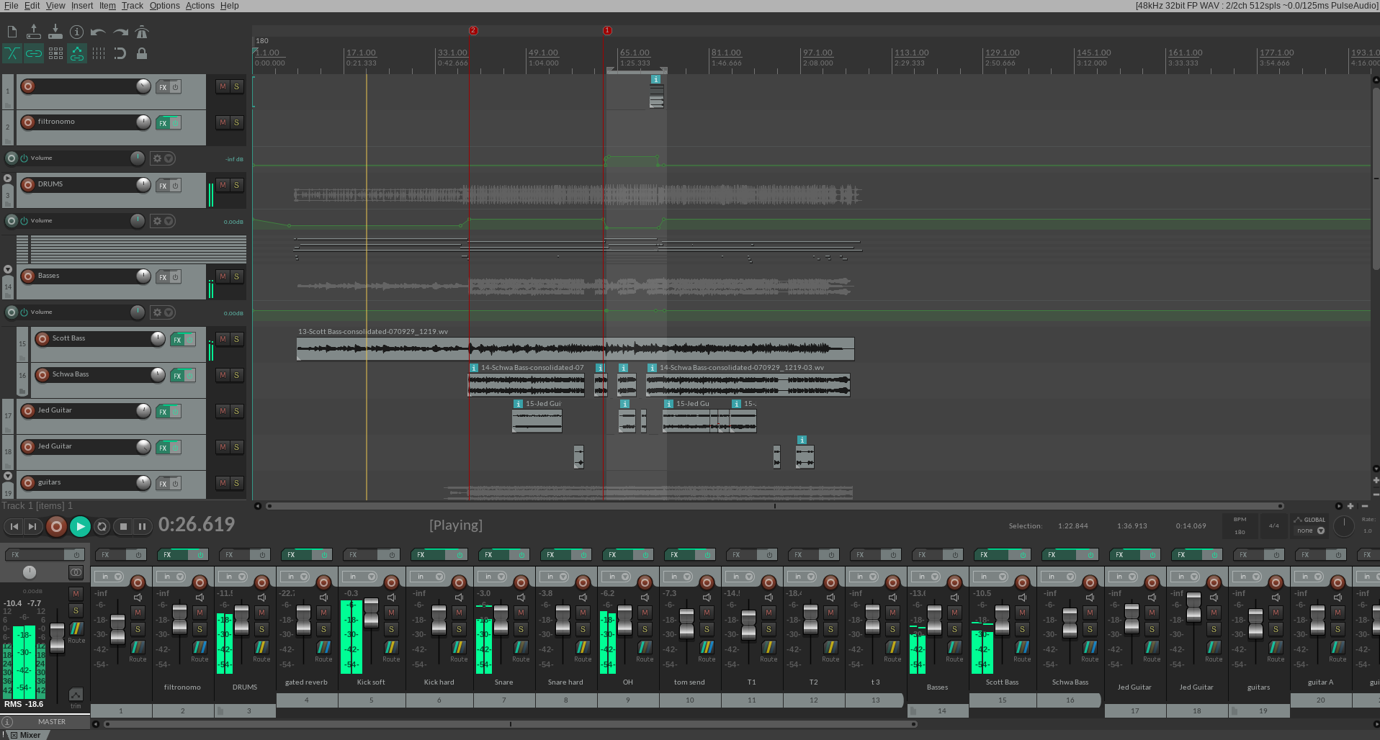The width and height of the screenshot is (1380, 740).
Task: Click timeline marker 1 in the ruler
Action: (607, 30)
